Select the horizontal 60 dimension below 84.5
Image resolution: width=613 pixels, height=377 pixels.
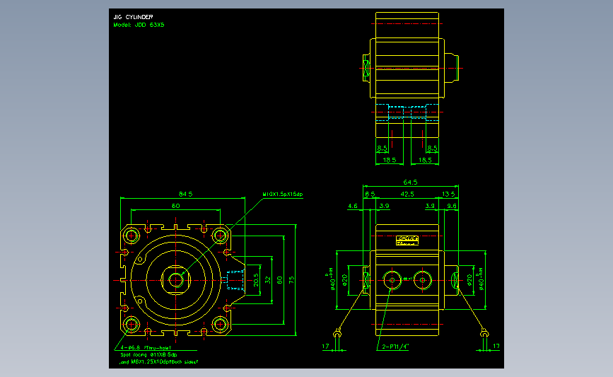176,206
